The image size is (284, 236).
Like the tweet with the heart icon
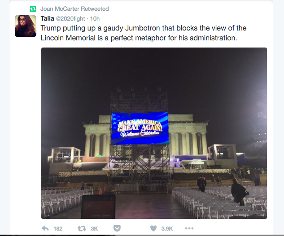pyautogui.click(x=153, y=228)
